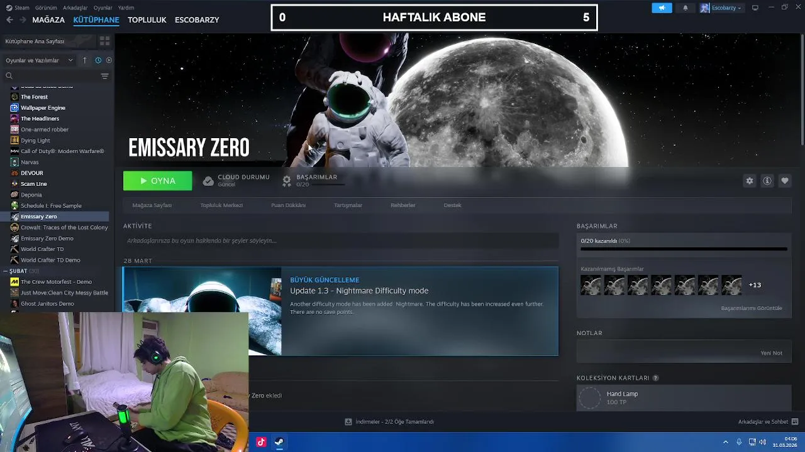Open the announcements megaphone icon
805x452 pixels.
pos(662,8)
